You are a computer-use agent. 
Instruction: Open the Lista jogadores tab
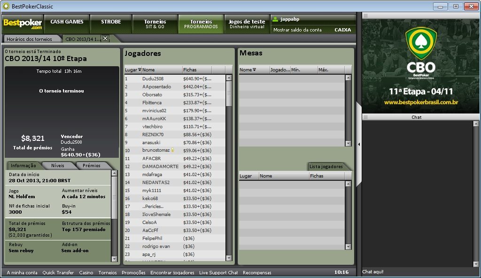pos(326,167)
